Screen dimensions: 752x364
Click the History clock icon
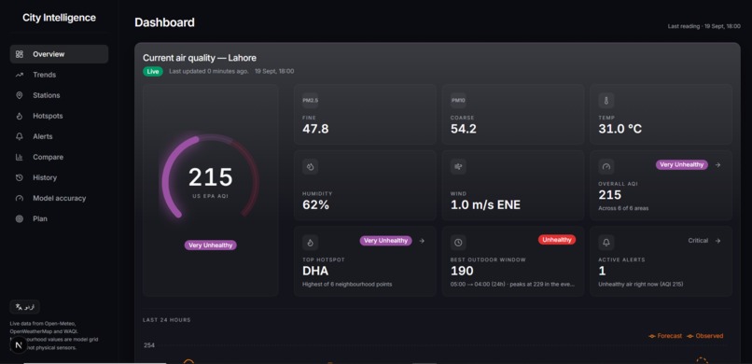(x=20, y=177)
